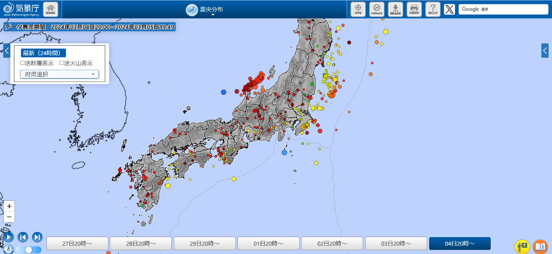Click the データ表示期間 date range label
552x254 pixels.
pos(89,27)
